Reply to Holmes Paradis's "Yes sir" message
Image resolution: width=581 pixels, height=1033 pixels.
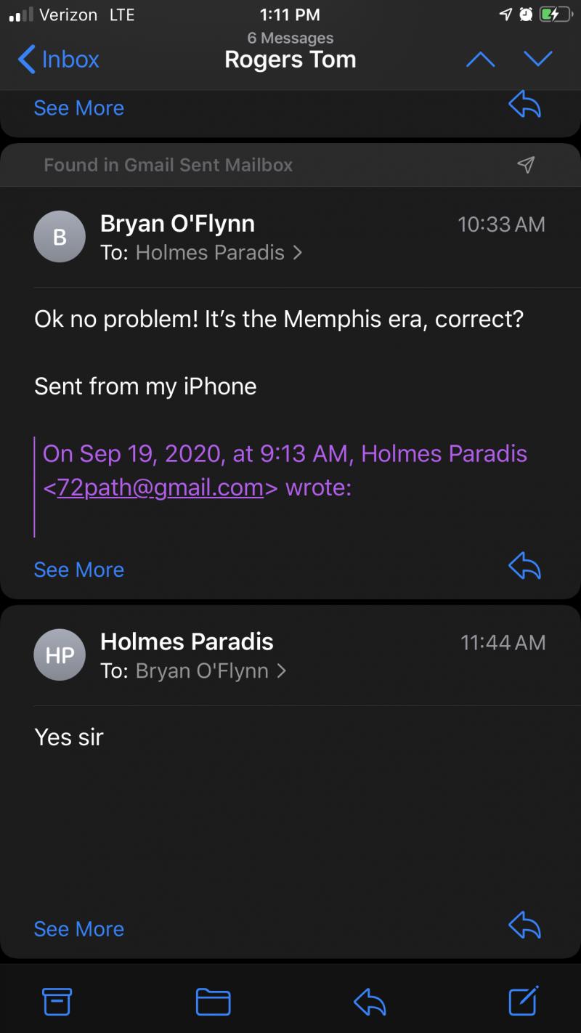click(x=524, y=925)
